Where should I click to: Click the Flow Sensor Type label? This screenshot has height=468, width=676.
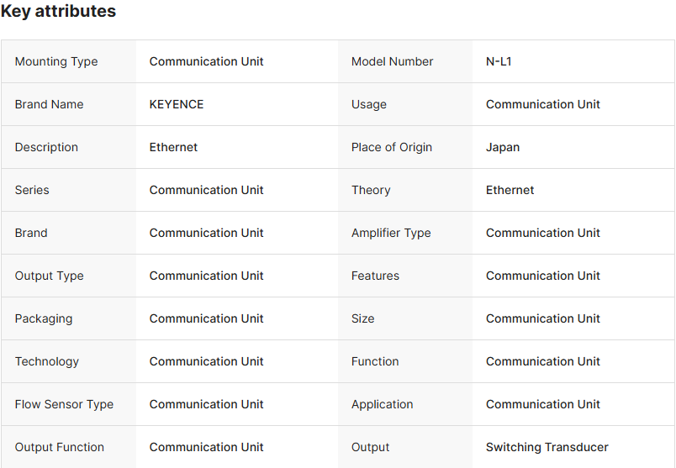click(64, 404)
